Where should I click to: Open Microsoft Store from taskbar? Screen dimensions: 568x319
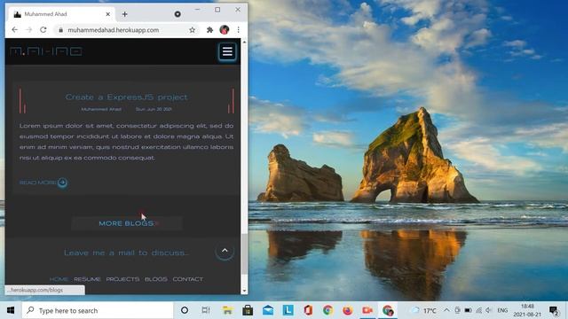248,310
